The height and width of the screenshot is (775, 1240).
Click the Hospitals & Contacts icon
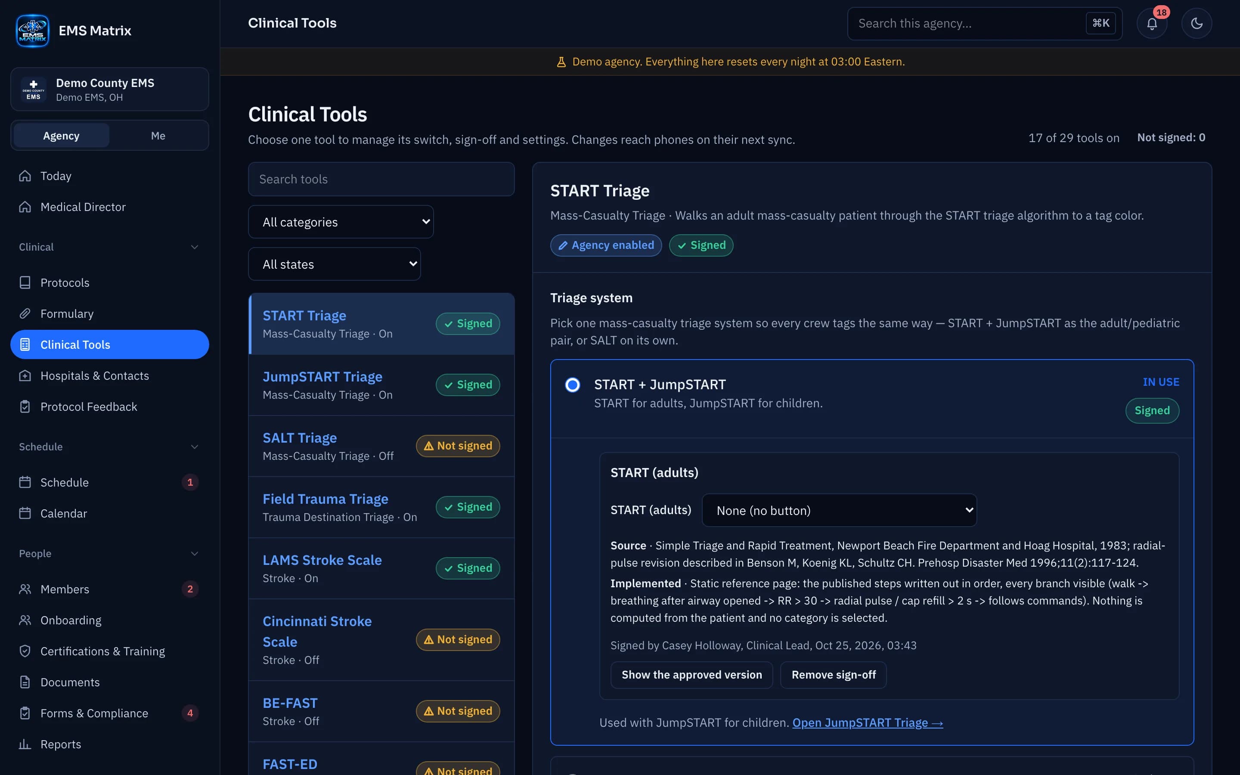[25, 376]
